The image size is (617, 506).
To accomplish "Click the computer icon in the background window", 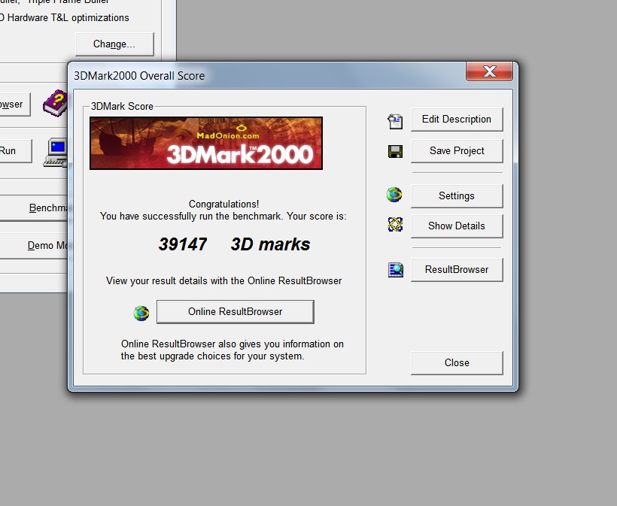I will pos(56,153).
